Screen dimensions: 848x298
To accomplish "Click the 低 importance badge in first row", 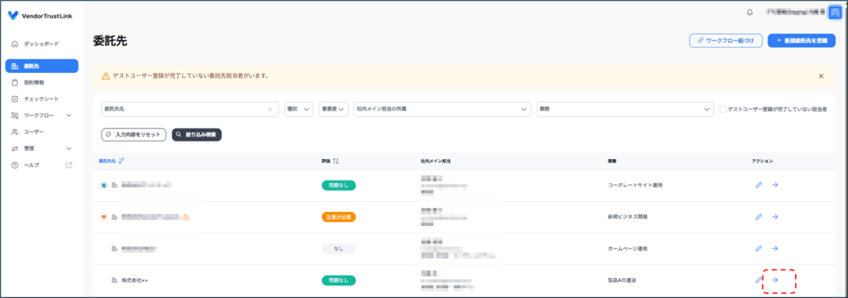I will tap(104, 185).
